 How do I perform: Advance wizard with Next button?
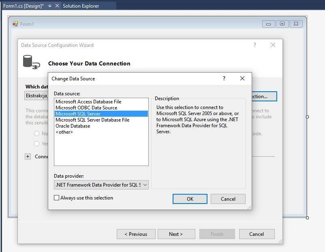point(176,234)
